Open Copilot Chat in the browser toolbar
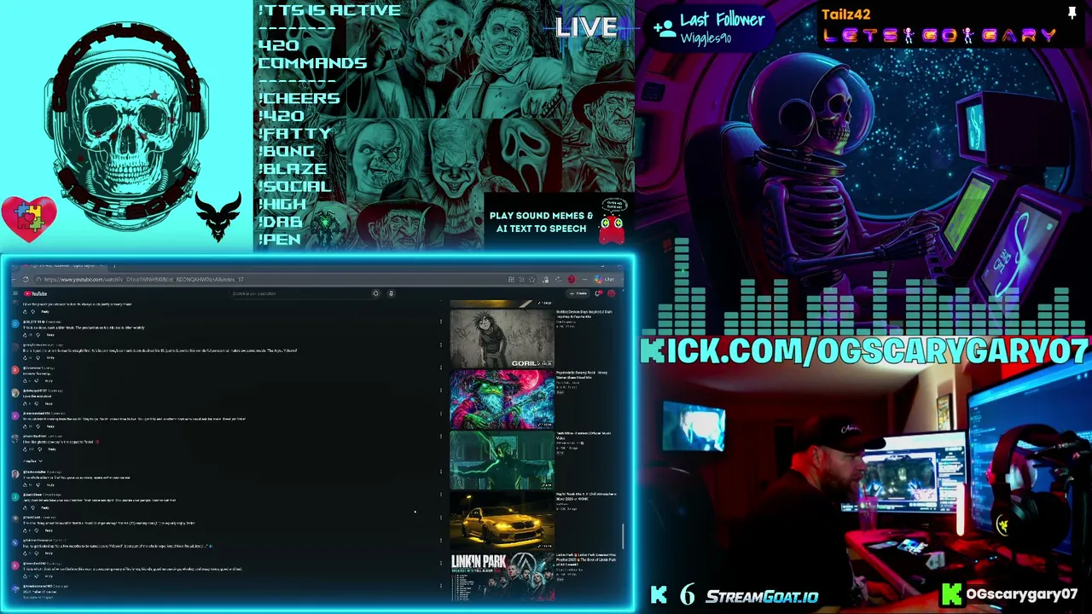This screenshot has width=1092, height=614. click(x=605, y=280)
